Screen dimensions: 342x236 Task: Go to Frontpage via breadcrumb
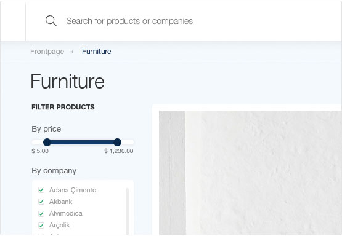click(x=47, y=52)
